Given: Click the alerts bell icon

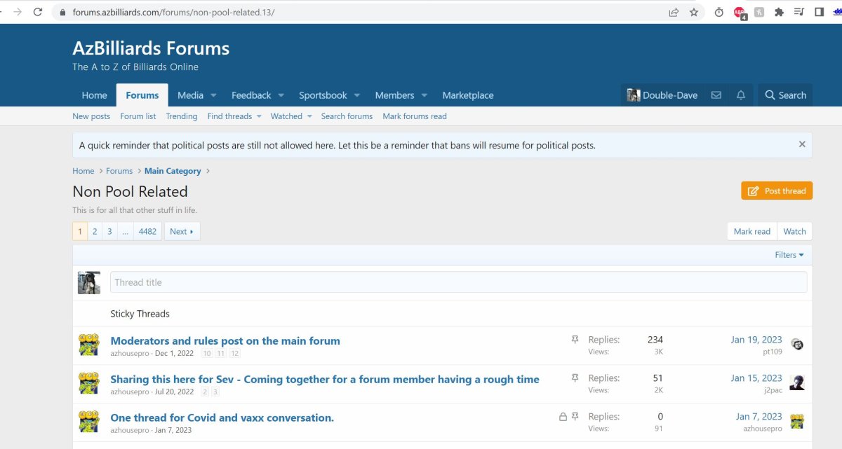Looking at the screenshot, I should (740, 95).
